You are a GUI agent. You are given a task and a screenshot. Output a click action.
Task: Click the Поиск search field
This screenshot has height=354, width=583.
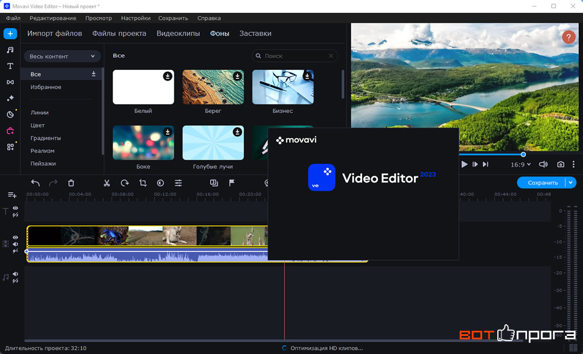[x=294, y=56]
